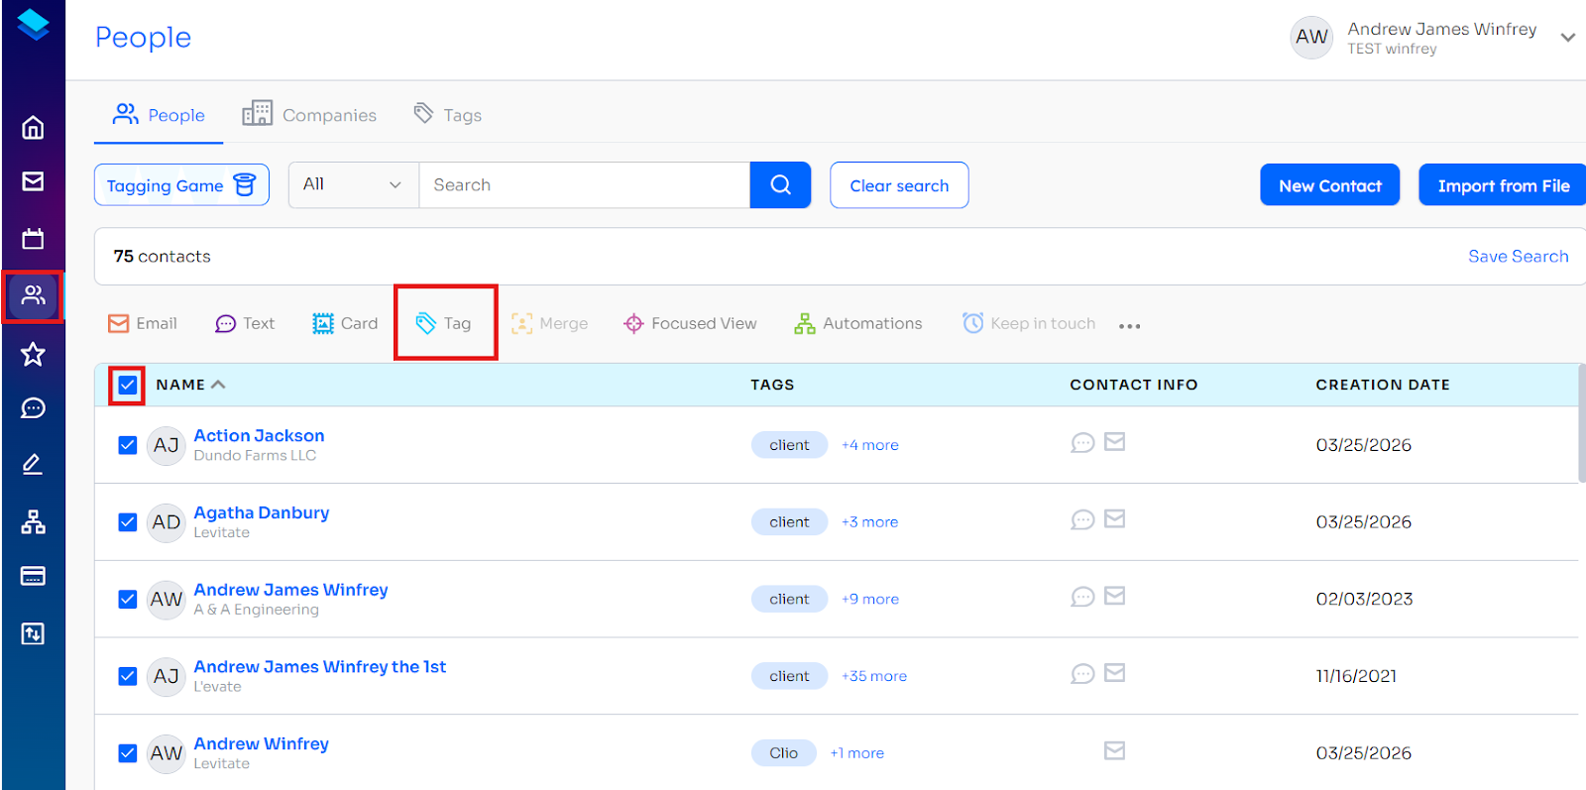1586x790 pixels.
Task: Click the Text message action
Action: [245, 324]
